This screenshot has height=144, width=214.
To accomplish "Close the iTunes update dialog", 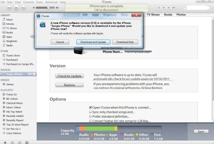I will pos(136,15).
